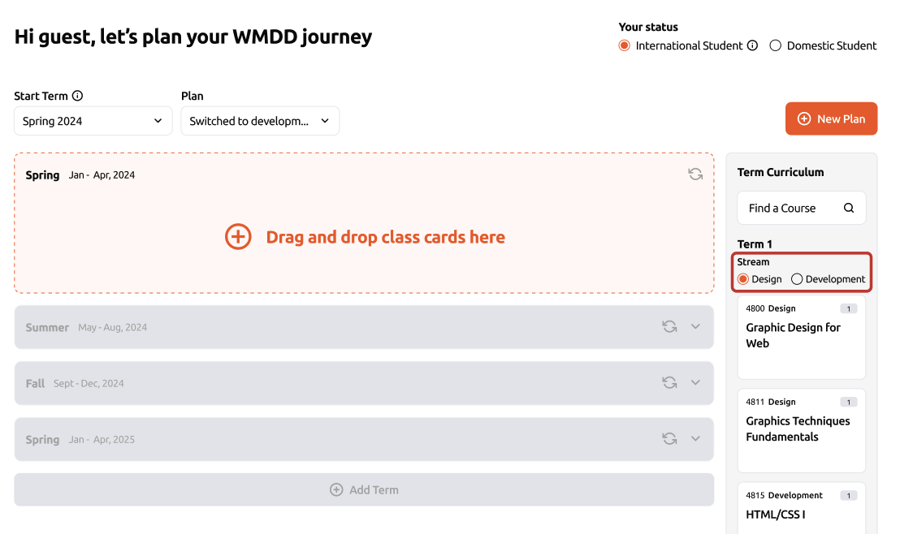Click the Start Term info icon
The height and width of the screenshot is (534, 900).
tap(77, 96)
